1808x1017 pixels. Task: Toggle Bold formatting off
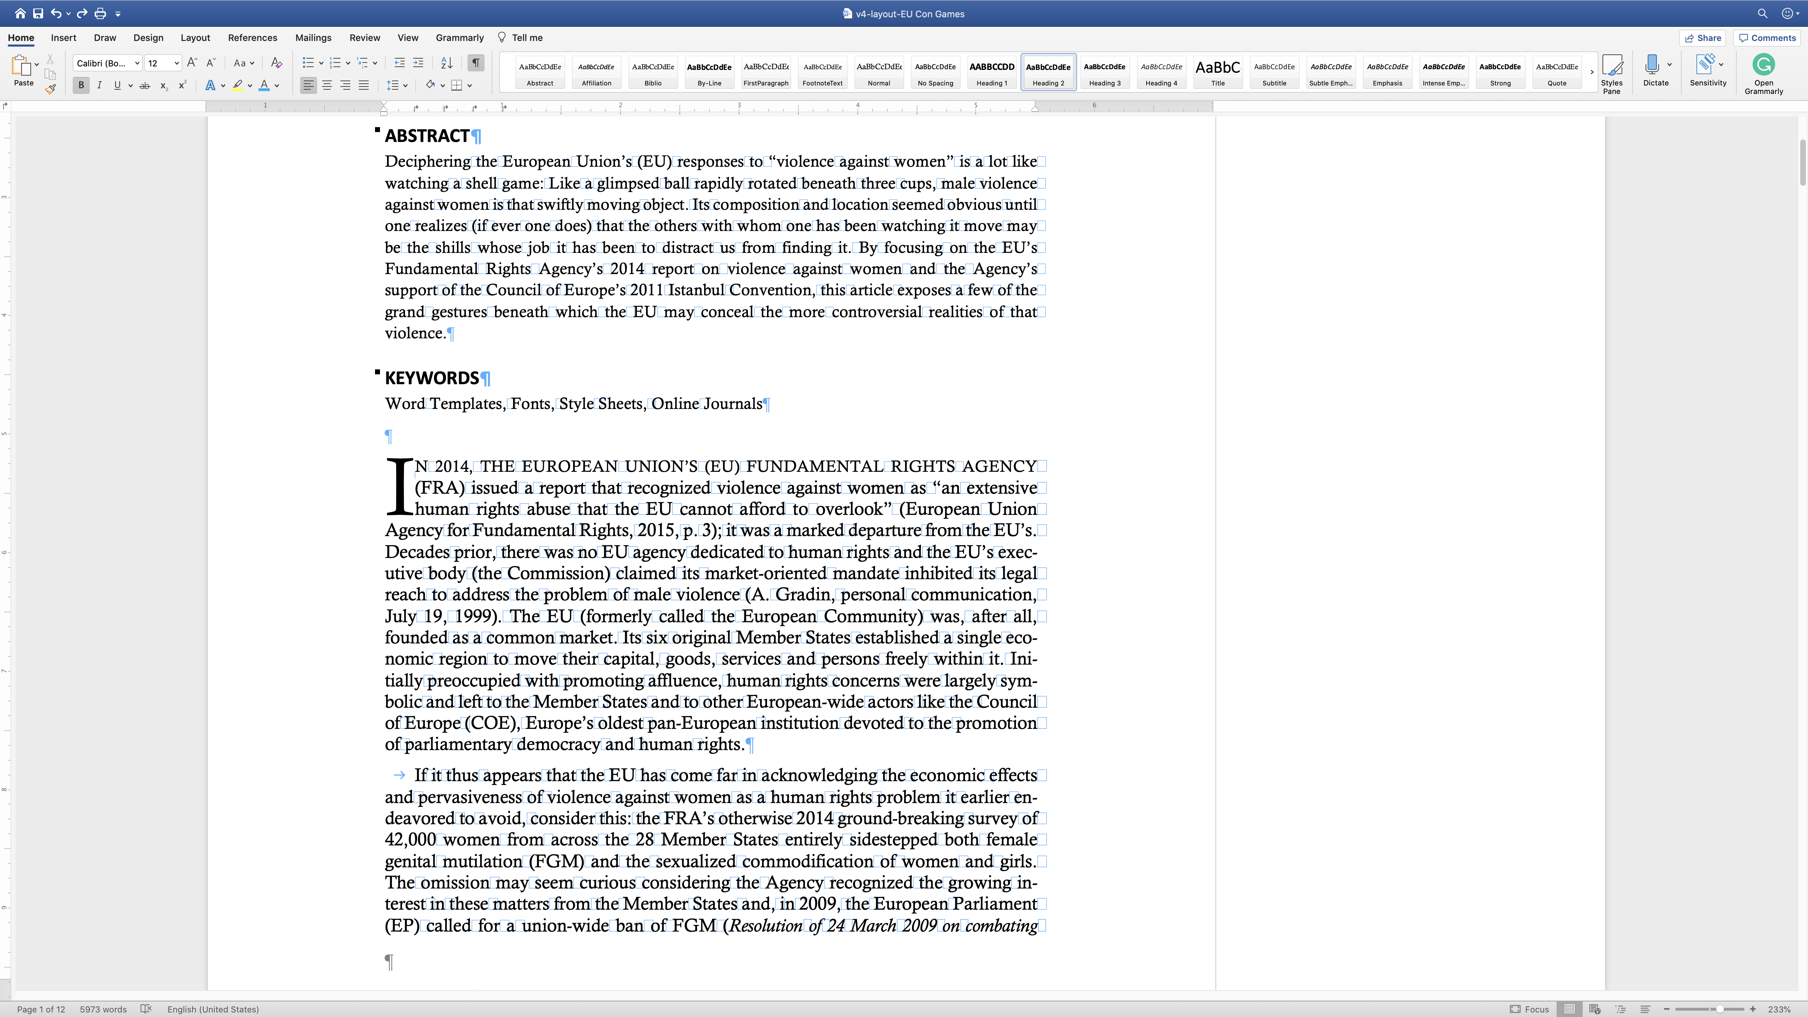tap(81, 85)
